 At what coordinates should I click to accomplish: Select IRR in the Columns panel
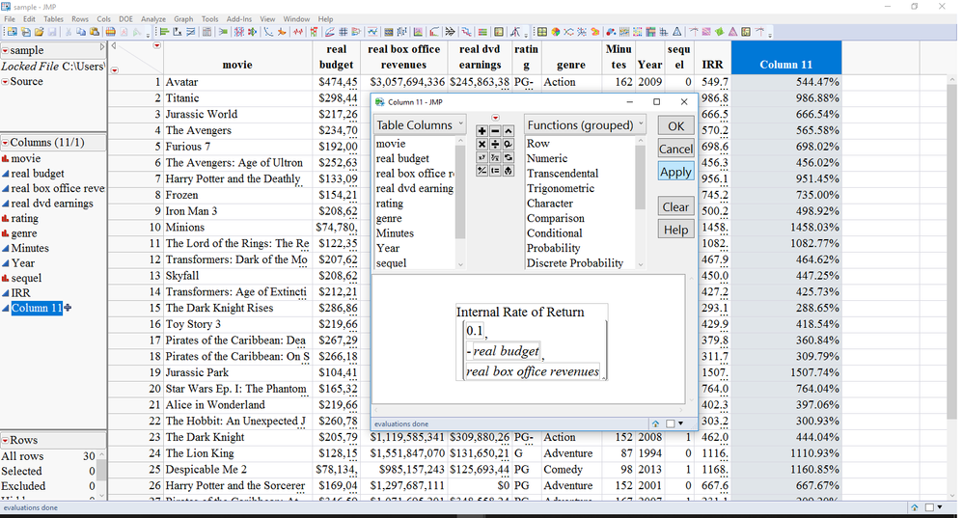21,292
